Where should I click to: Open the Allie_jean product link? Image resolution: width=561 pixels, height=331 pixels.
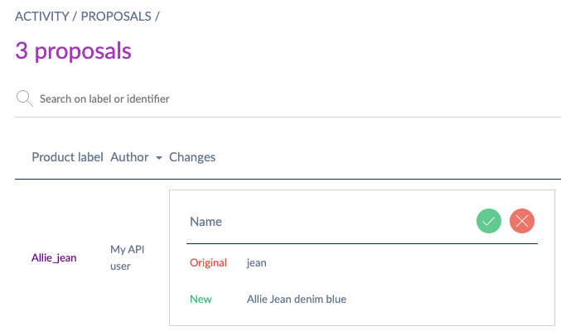(54, 257)
